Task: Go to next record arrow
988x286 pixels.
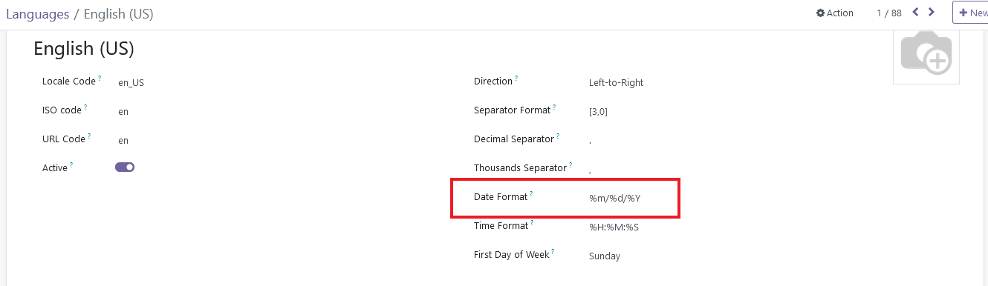Action: coord(932,13)
